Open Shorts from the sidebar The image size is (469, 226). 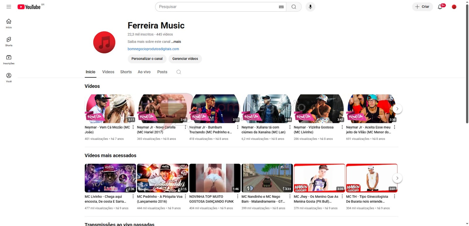pos(9,41)
